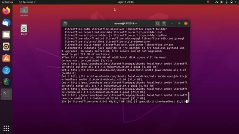The height and width of the screenshot is (134, 239).
Task: Click '0 upgraded, 56 newly installed' line
Action: (112, 51)
